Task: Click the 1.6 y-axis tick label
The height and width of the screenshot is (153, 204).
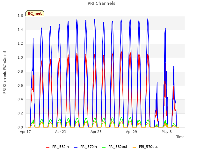Action: tap(20, 16)
